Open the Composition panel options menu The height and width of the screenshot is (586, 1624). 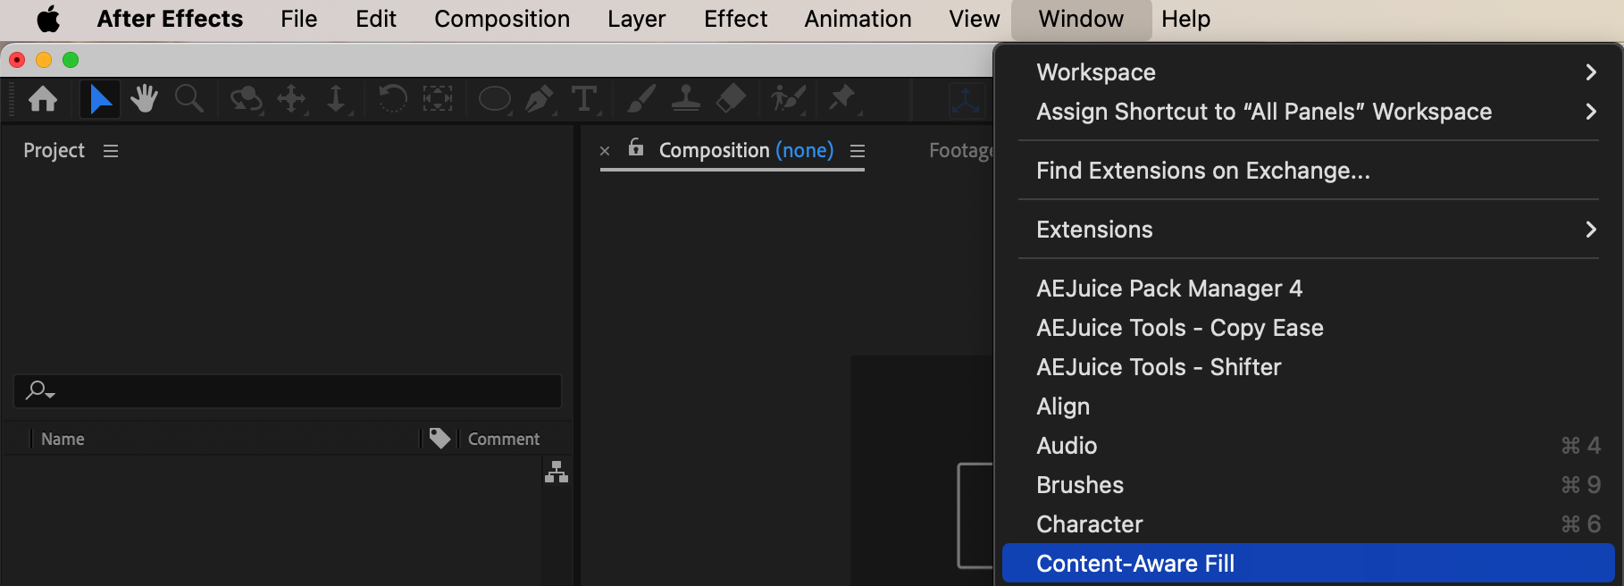pos(858,151)
